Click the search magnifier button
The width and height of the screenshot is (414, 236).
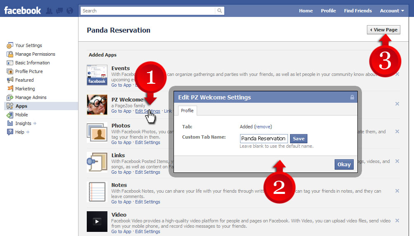coord(220,11)
